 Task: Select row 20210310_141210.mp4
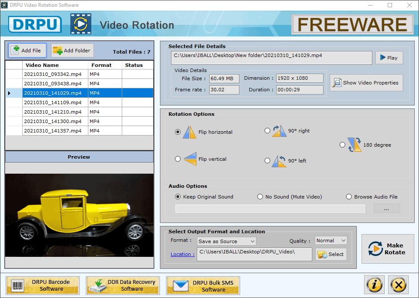[79, 112]
